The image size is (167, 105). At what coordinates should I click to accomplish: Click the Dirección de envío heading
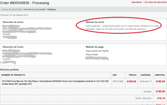[13, 22]
